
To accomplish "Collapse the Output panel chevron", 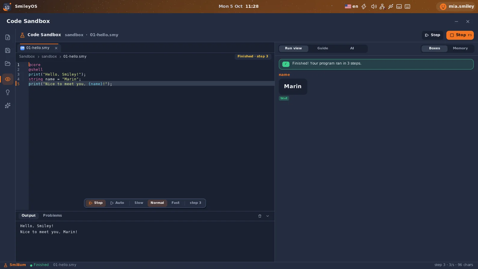I will (268, 216).
